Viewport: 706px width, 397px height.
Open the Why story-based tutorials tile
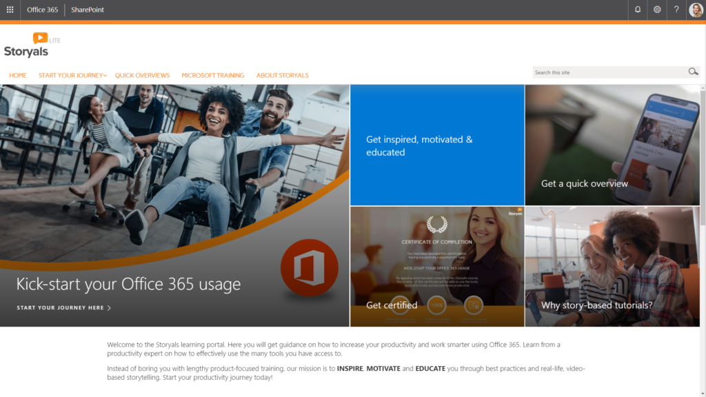[612, 267]
